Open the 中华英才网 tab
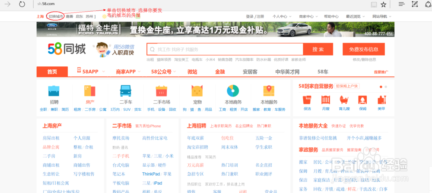432x193 pixels. [x=287, y=72]
